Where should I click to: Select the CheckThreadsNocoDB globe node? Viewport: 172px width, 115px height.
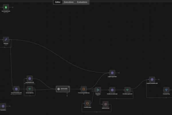(16, 89)
